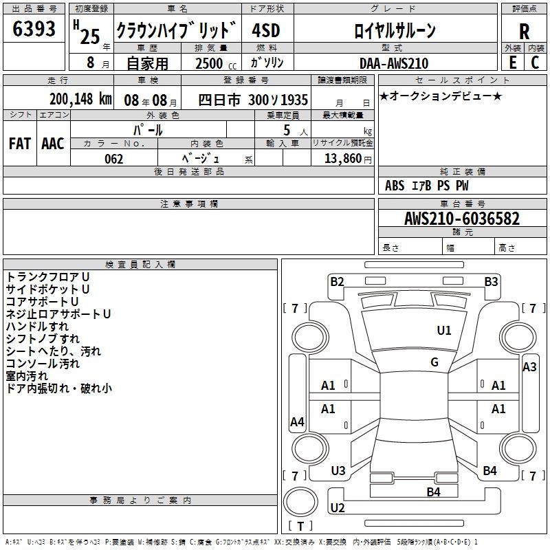
Task: Select the U2 marker on the rear bumper
Action: (x=337, y=508)
